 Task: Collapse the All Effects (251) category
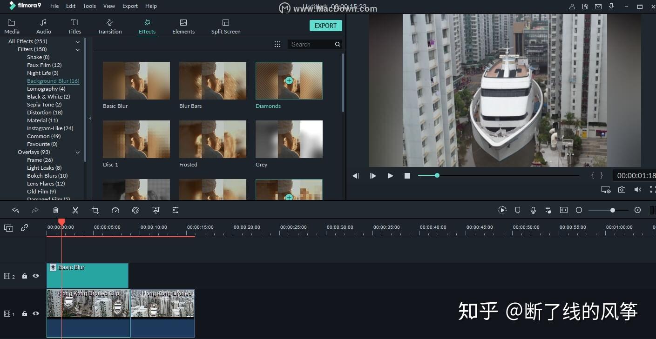click(x=78, y=41)
